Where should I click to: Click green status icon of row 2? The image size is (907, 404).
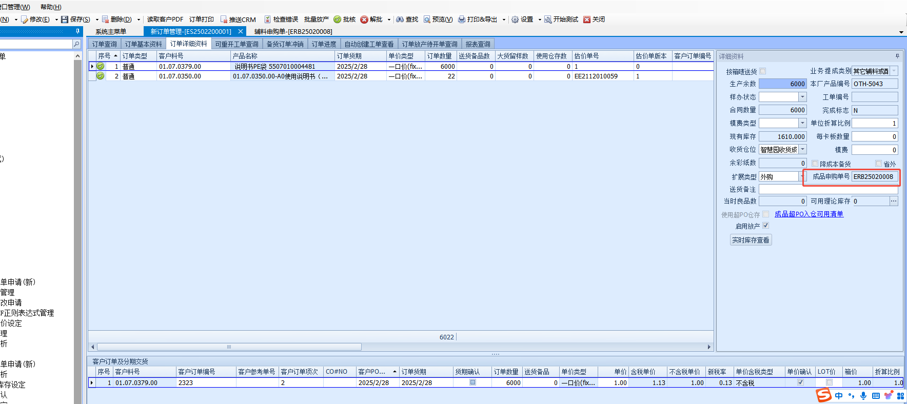(x=101, y=76)
